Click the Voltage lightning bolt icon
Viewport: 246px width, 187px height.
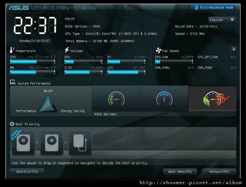(x=67, y=50)
